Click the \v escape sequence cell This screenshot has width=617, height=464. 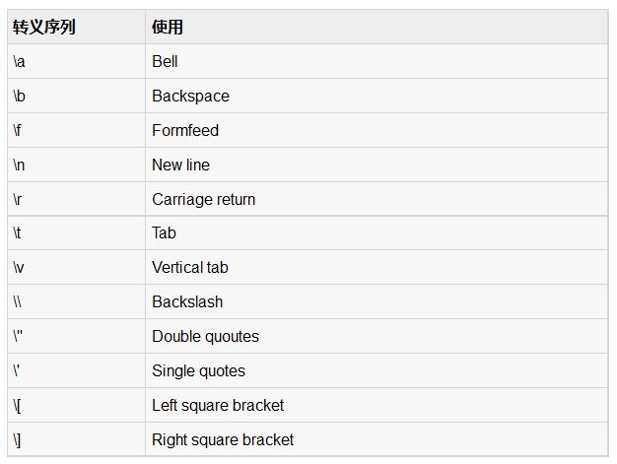(x=19, y=267)
